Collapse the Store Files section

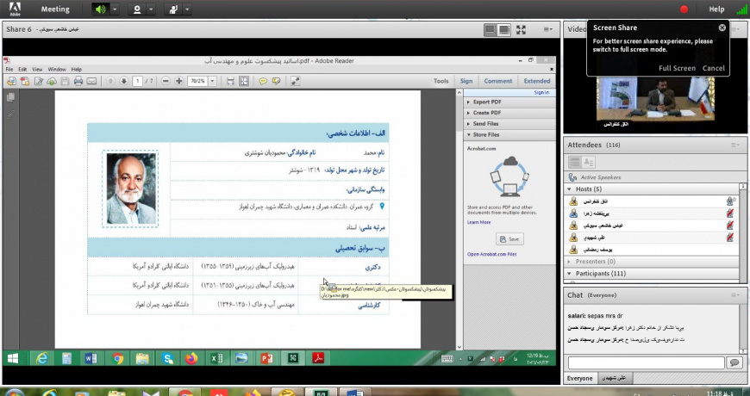tap(509, 134)
